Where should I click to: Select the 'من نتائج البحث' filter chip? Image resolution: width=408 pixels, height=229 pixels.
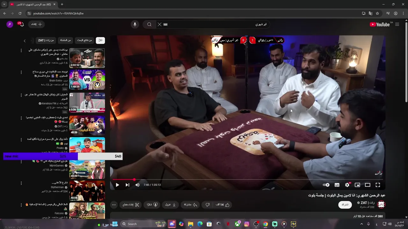click(x=84, y=40)
